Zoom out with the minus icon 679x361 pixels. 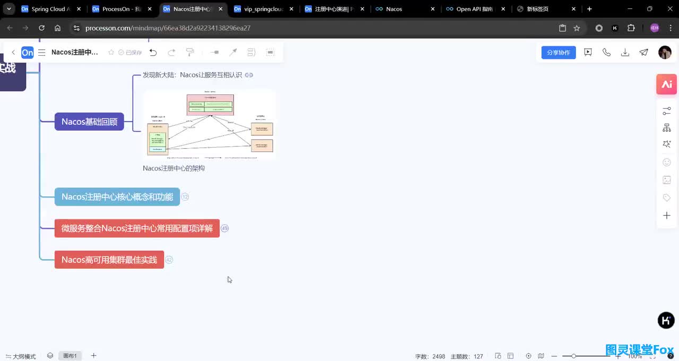coord(554,356)
